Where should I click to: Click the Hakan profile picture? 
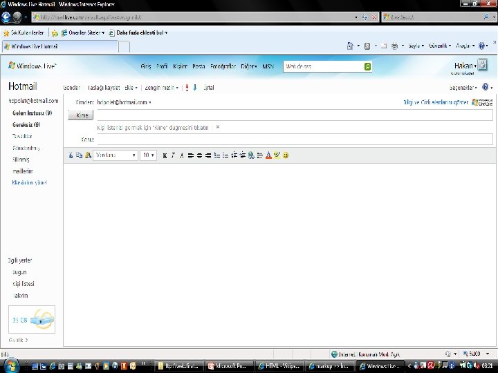pyautogui.click(x=483, y=65)
